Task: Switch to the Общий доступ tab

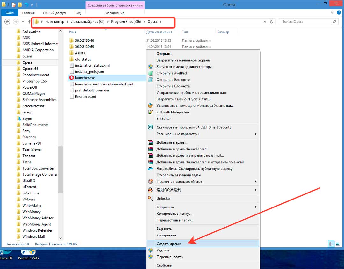Action: tap(54, 13)
